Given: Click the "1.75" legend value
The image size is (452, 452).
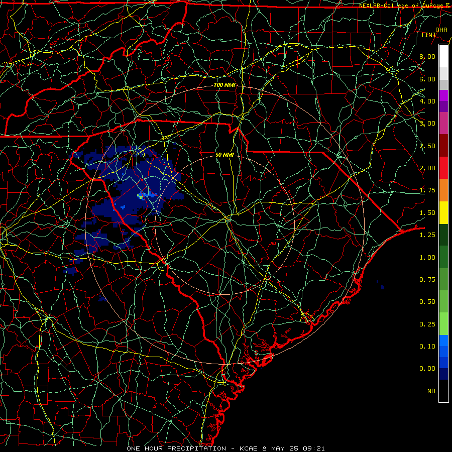Looking at the screenshot, I should point(427,190).
